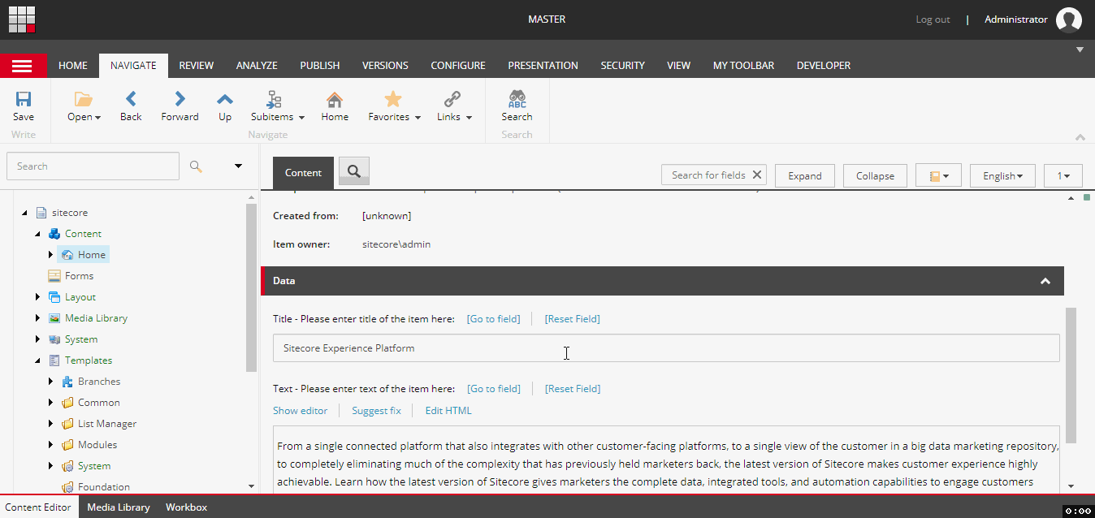Open the red hamburger menu
Image resolution: width=1095 pixels, height=518 pixels.
[x=23, y=66]
